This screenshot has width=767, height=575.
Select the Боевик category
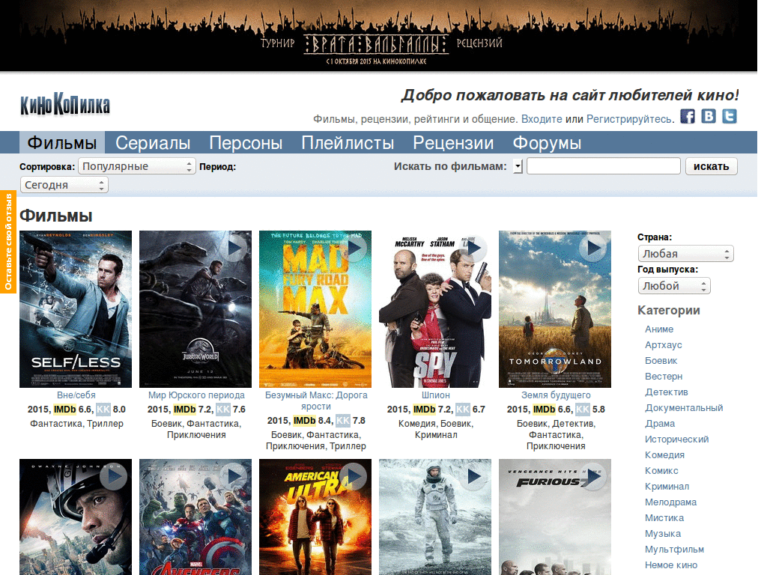[661, 360]
